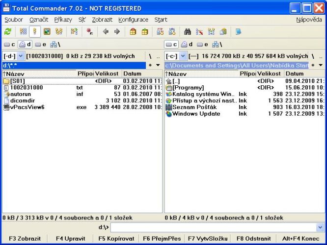Sort left panel by Velikost column header
Screen dimensions: 327x245
[108, 73]
